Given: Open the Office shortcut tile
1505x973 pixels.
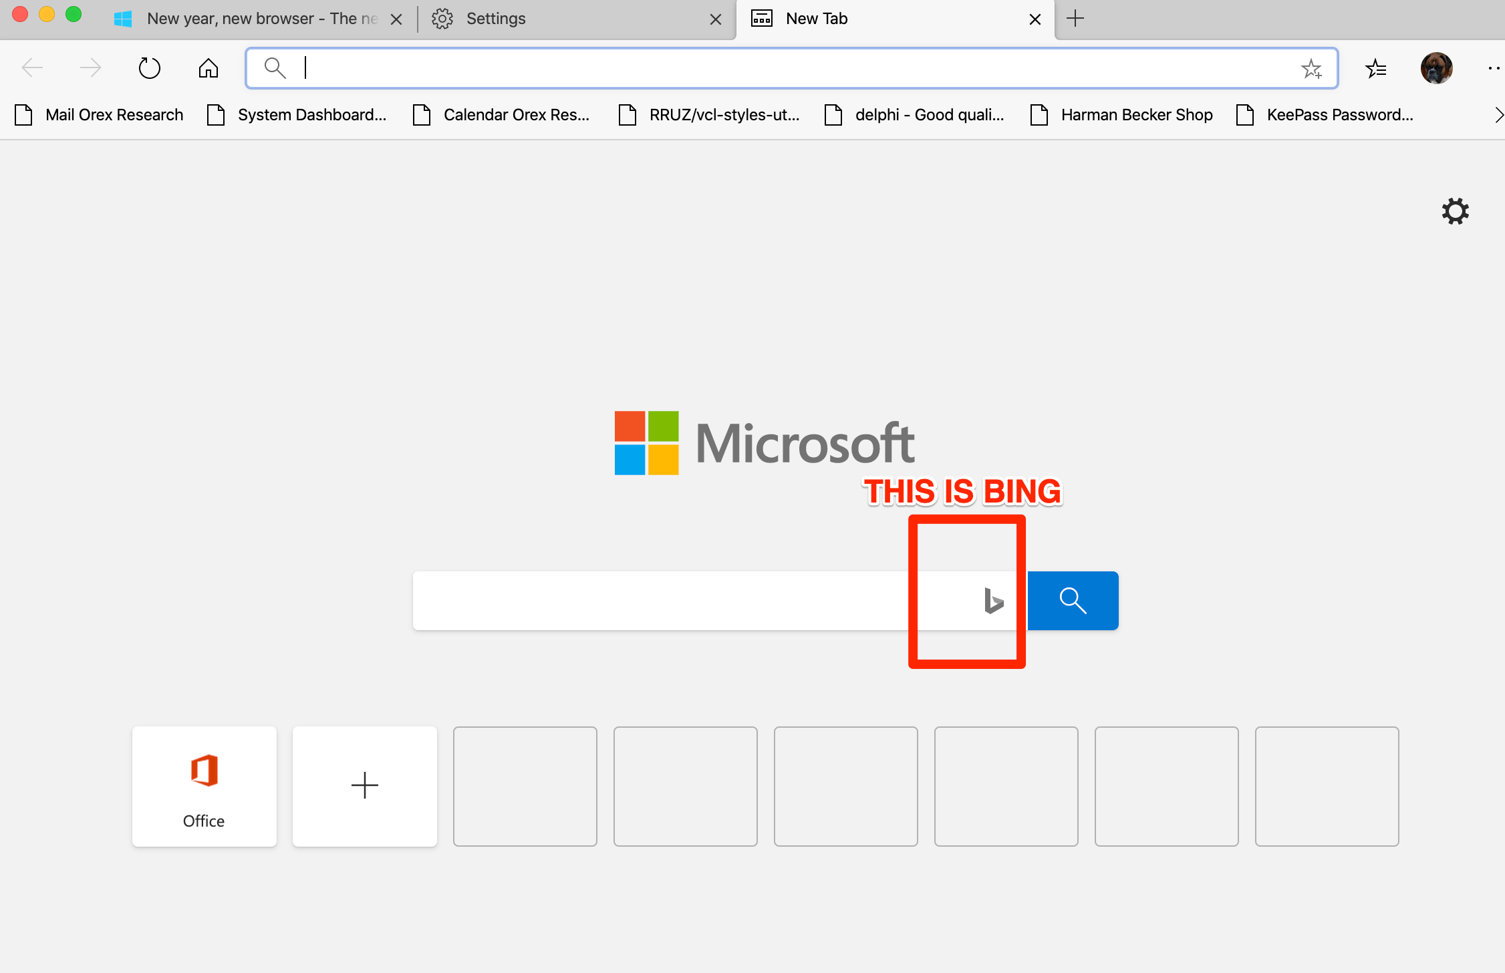Looking at the screenshot, I should pos(204,786).
